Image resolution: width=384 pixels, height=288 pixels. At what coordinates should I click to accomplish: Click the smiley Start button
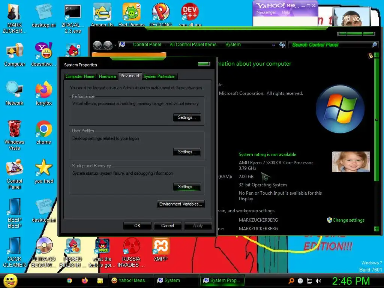(x=10, y=280)
